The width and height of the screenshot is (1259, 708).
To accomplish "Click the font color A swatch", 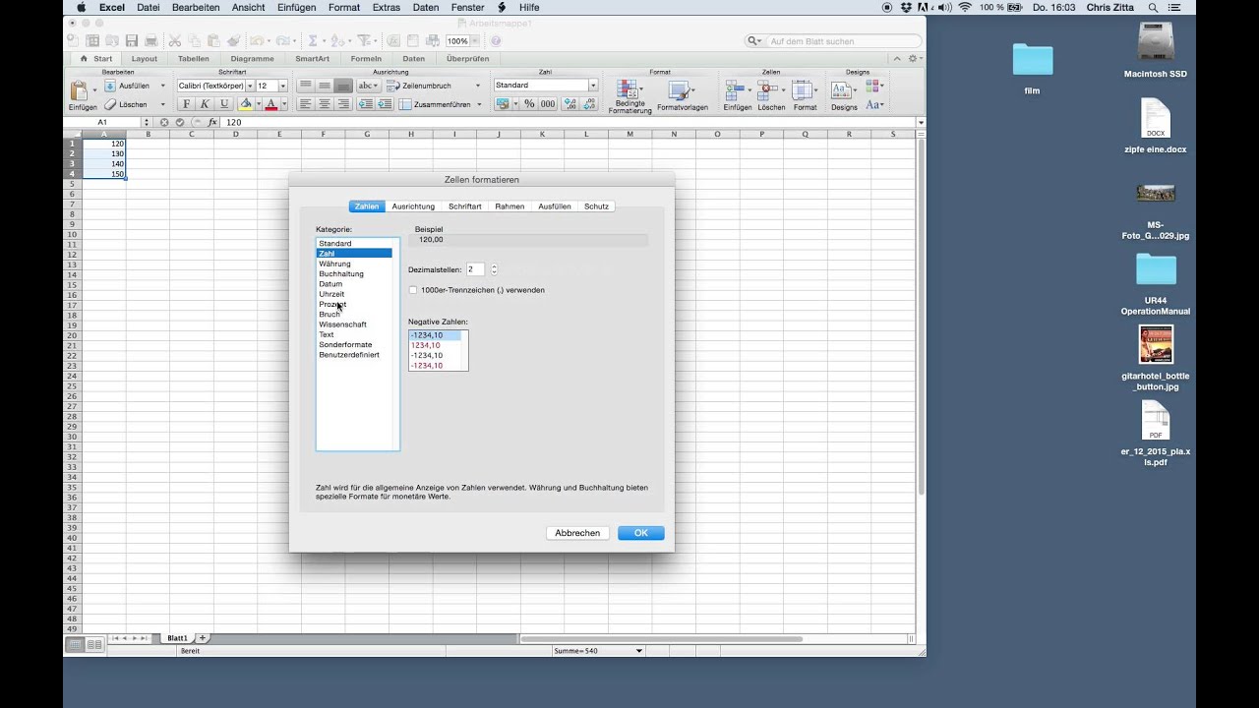I will 271,103.
